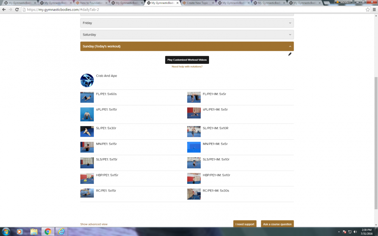Click the Crab And Ape circular icon
The width and height of the screenshot is (378, 236).
tap(87, 80)
